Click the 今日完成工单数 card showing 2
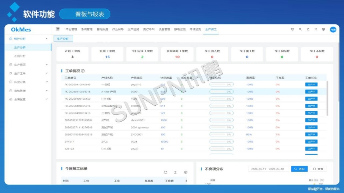This screenshot has width=344, height=193. (x=142, y=54)
